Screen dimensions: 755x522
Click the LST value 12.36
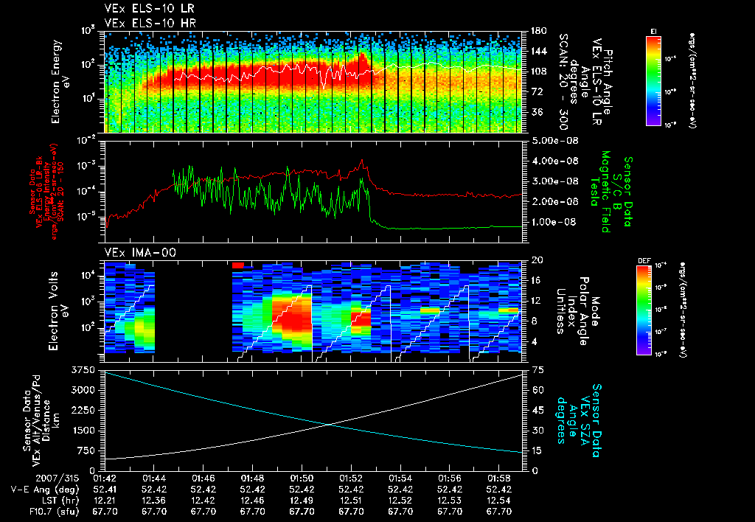[x=153, y=501]
